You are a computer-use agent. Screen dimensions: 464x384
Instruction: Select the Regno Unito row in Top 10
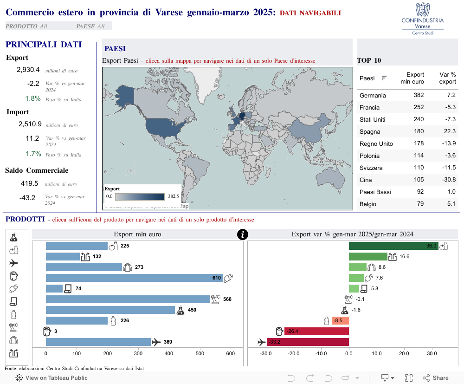click(x=407, y=144)
